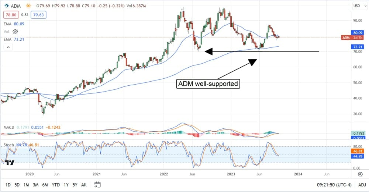Click the Stoch indicator label
This screenshot has width=369, height=192.
pos(8,146)
